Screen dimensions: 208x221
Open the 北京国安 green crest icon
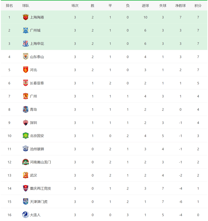[x=25, y=136]
